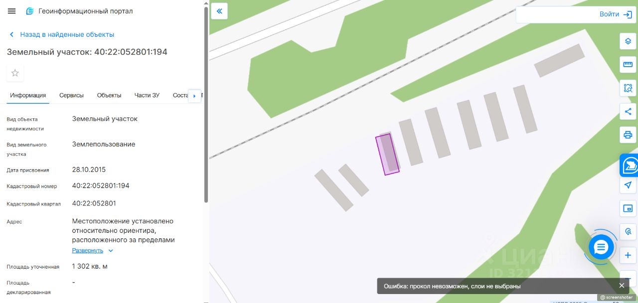Open the Части ЗУ tab

(147, 95)
